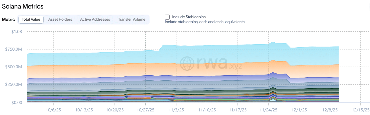Click the Include Stablecoins label text
This screenshot has height=115, width=370.
point(189,17)
